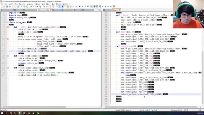Click the Save All toolbar icon

(10, 6)
